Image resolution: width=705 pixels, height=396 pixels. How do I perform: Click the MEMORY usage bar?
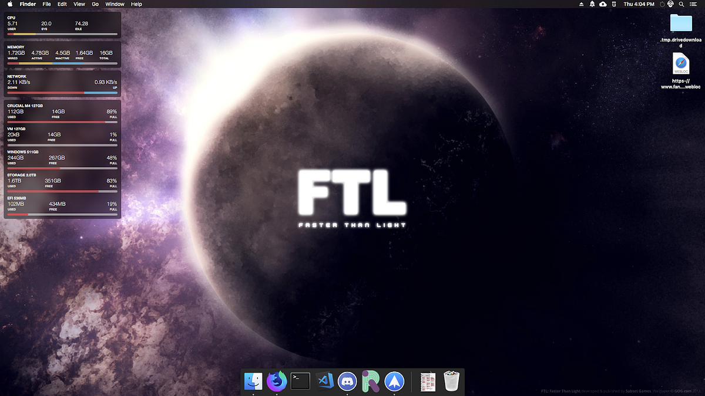point(62,63)
